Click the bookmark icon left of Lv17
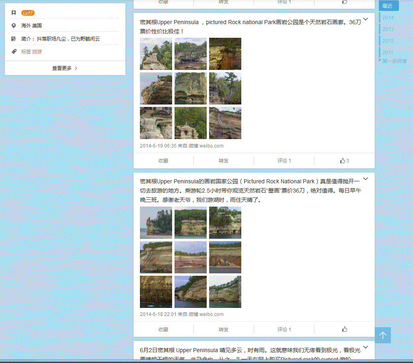The height and width of the screenshot is (363, 413). tap(14, 13)
